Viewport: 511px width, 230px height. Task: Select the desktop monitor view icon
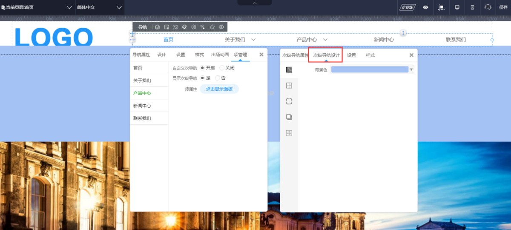click(457, 7)
